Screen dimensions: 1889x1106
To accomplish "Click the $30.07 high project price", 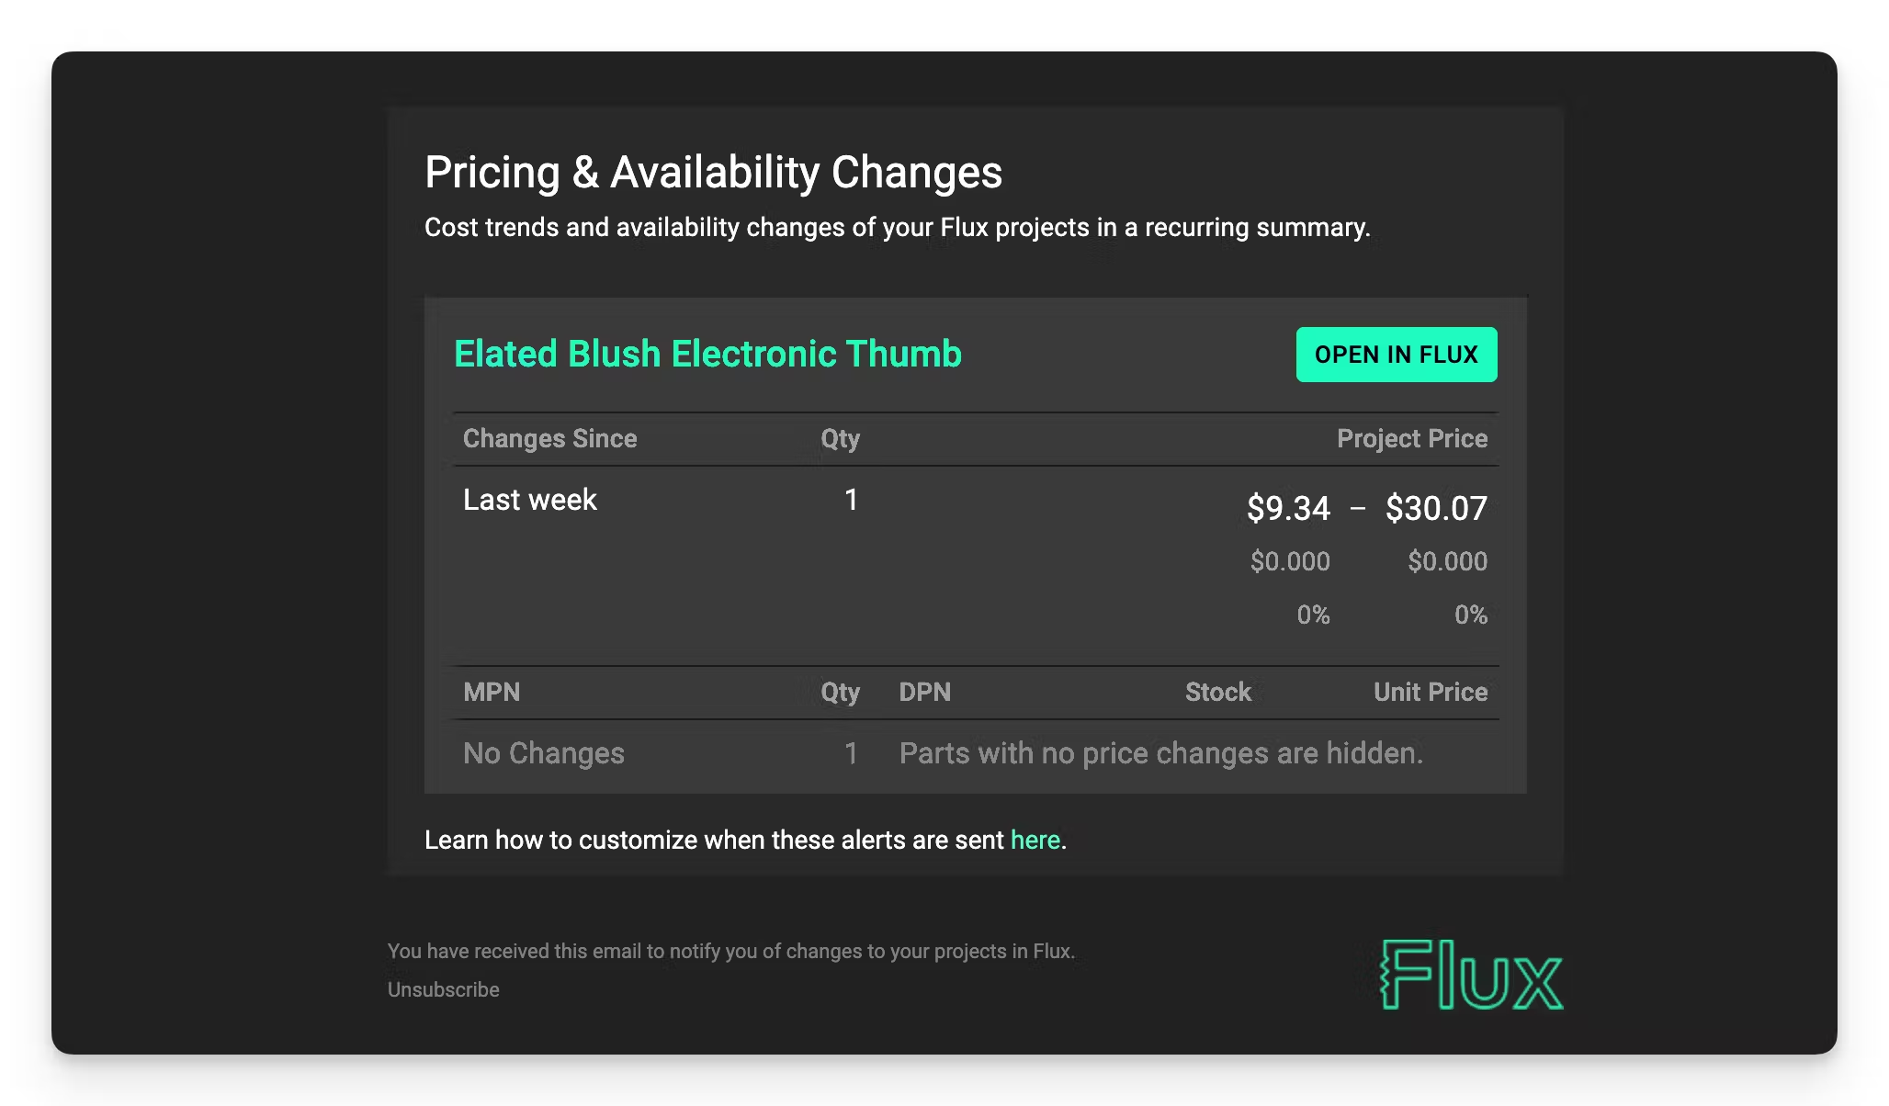I will pyautogui.click(x=1436, y=508).
